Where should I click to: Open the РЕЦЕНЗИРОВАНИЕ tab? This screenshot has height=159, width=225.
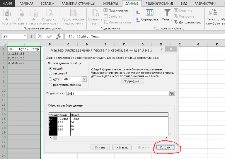160,3
